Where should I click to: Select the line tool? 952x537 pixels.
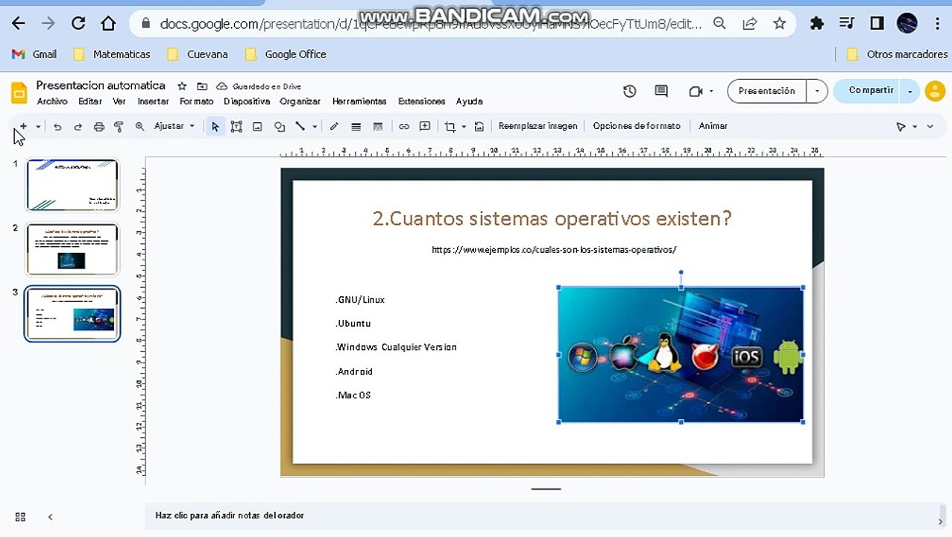300,127
